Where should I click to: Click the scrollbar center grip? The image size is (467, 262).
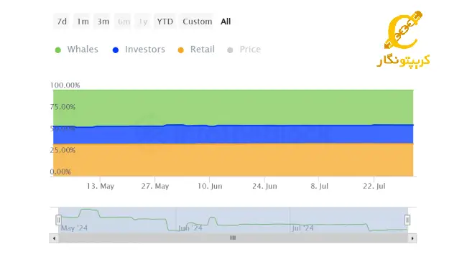point(233,238)
